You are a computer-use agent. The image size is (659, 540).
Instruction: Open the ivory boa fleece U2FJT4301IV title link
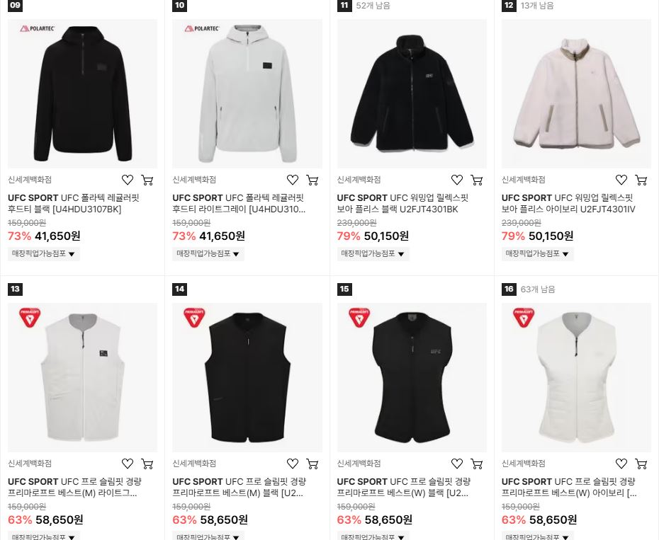click(x=568, y=203)
